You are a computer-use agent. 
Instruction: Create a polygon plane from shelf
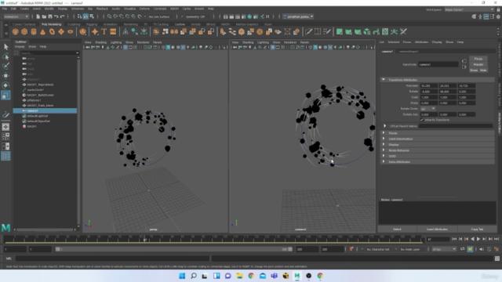tap(61, 31)
